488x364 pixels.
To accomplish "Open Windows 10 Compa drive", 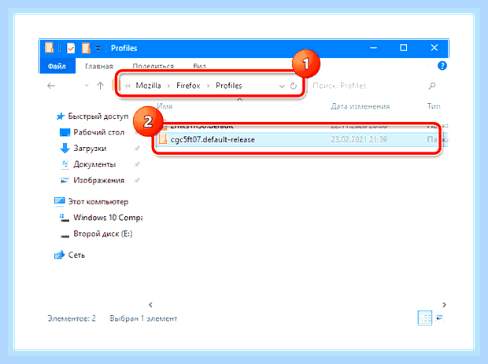I will pos(108,218).
